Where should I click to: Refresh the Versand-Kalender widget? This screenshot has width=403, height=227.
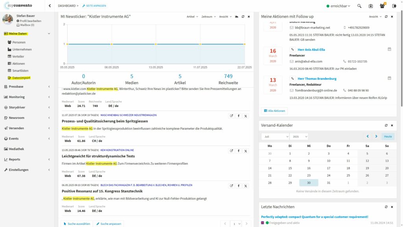(386, 125)
